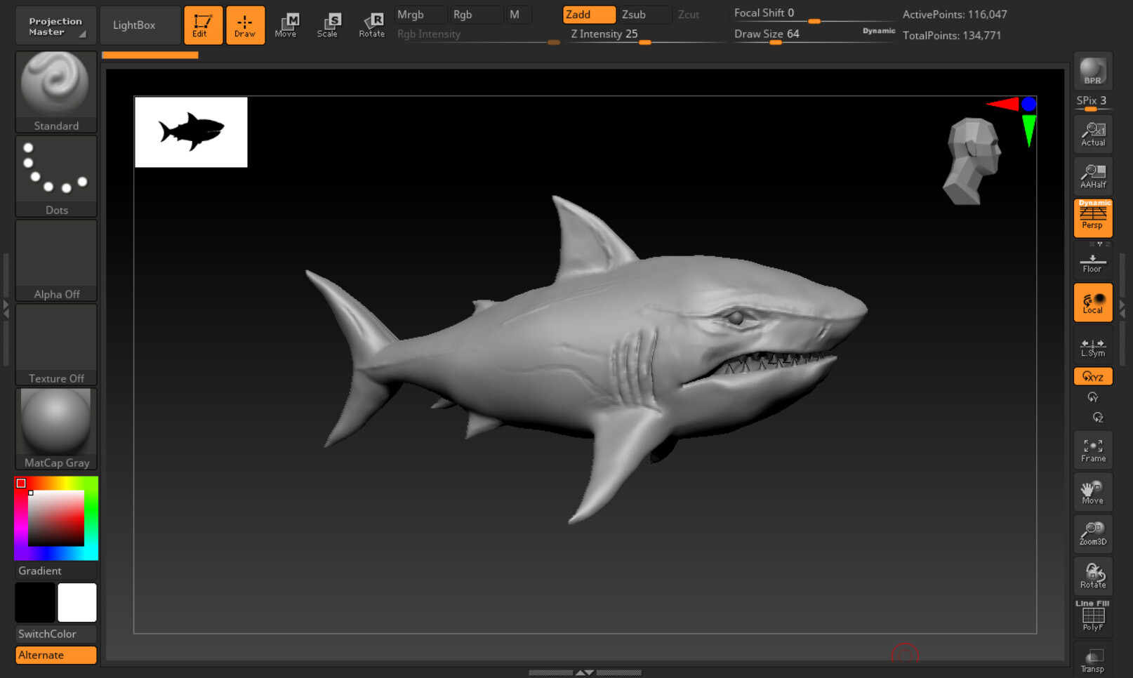Image resolution: width=1133 pixels, height=678 pixels.
Task: Select the Frame icon in right sidebar
Action: pos(1092,449)
